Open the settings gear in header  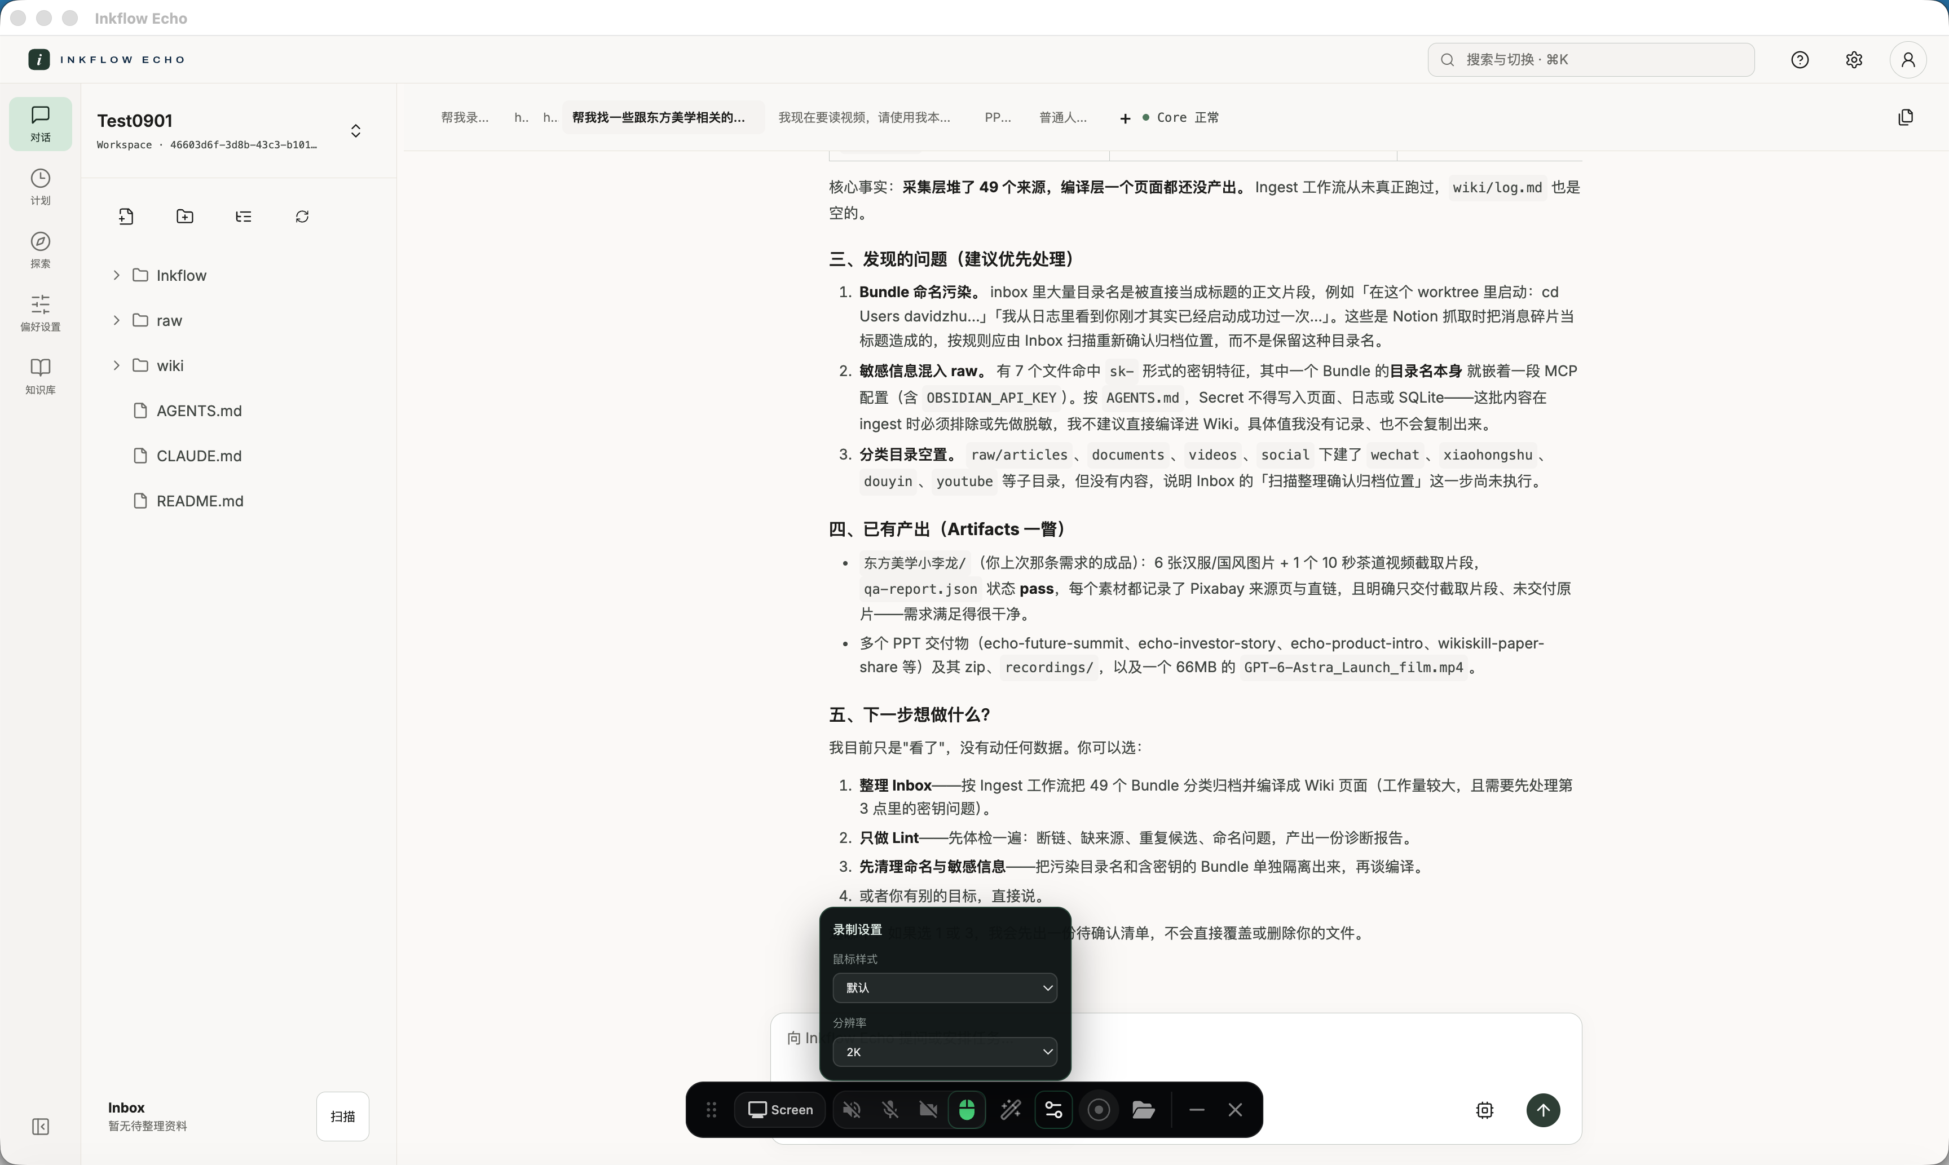(x=1854, y=60)
